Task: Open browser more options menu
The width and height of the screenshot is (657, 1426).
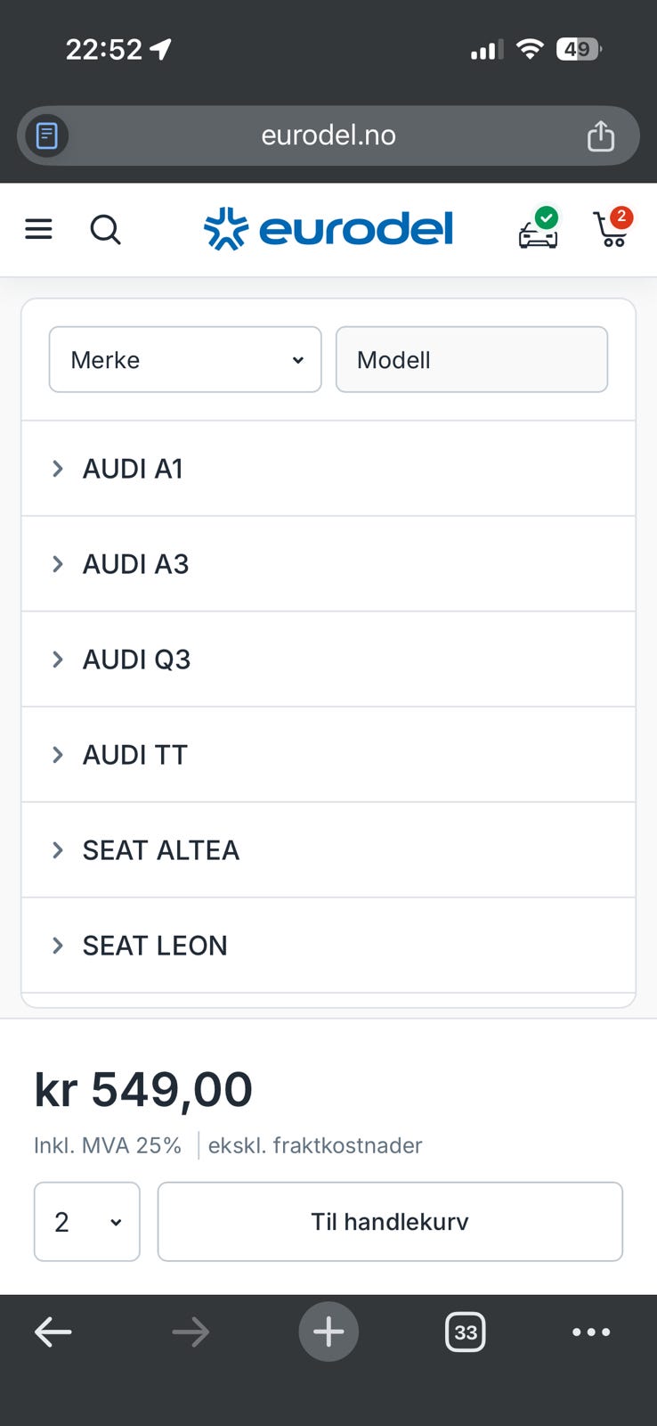Action: tap(591, 1332)
